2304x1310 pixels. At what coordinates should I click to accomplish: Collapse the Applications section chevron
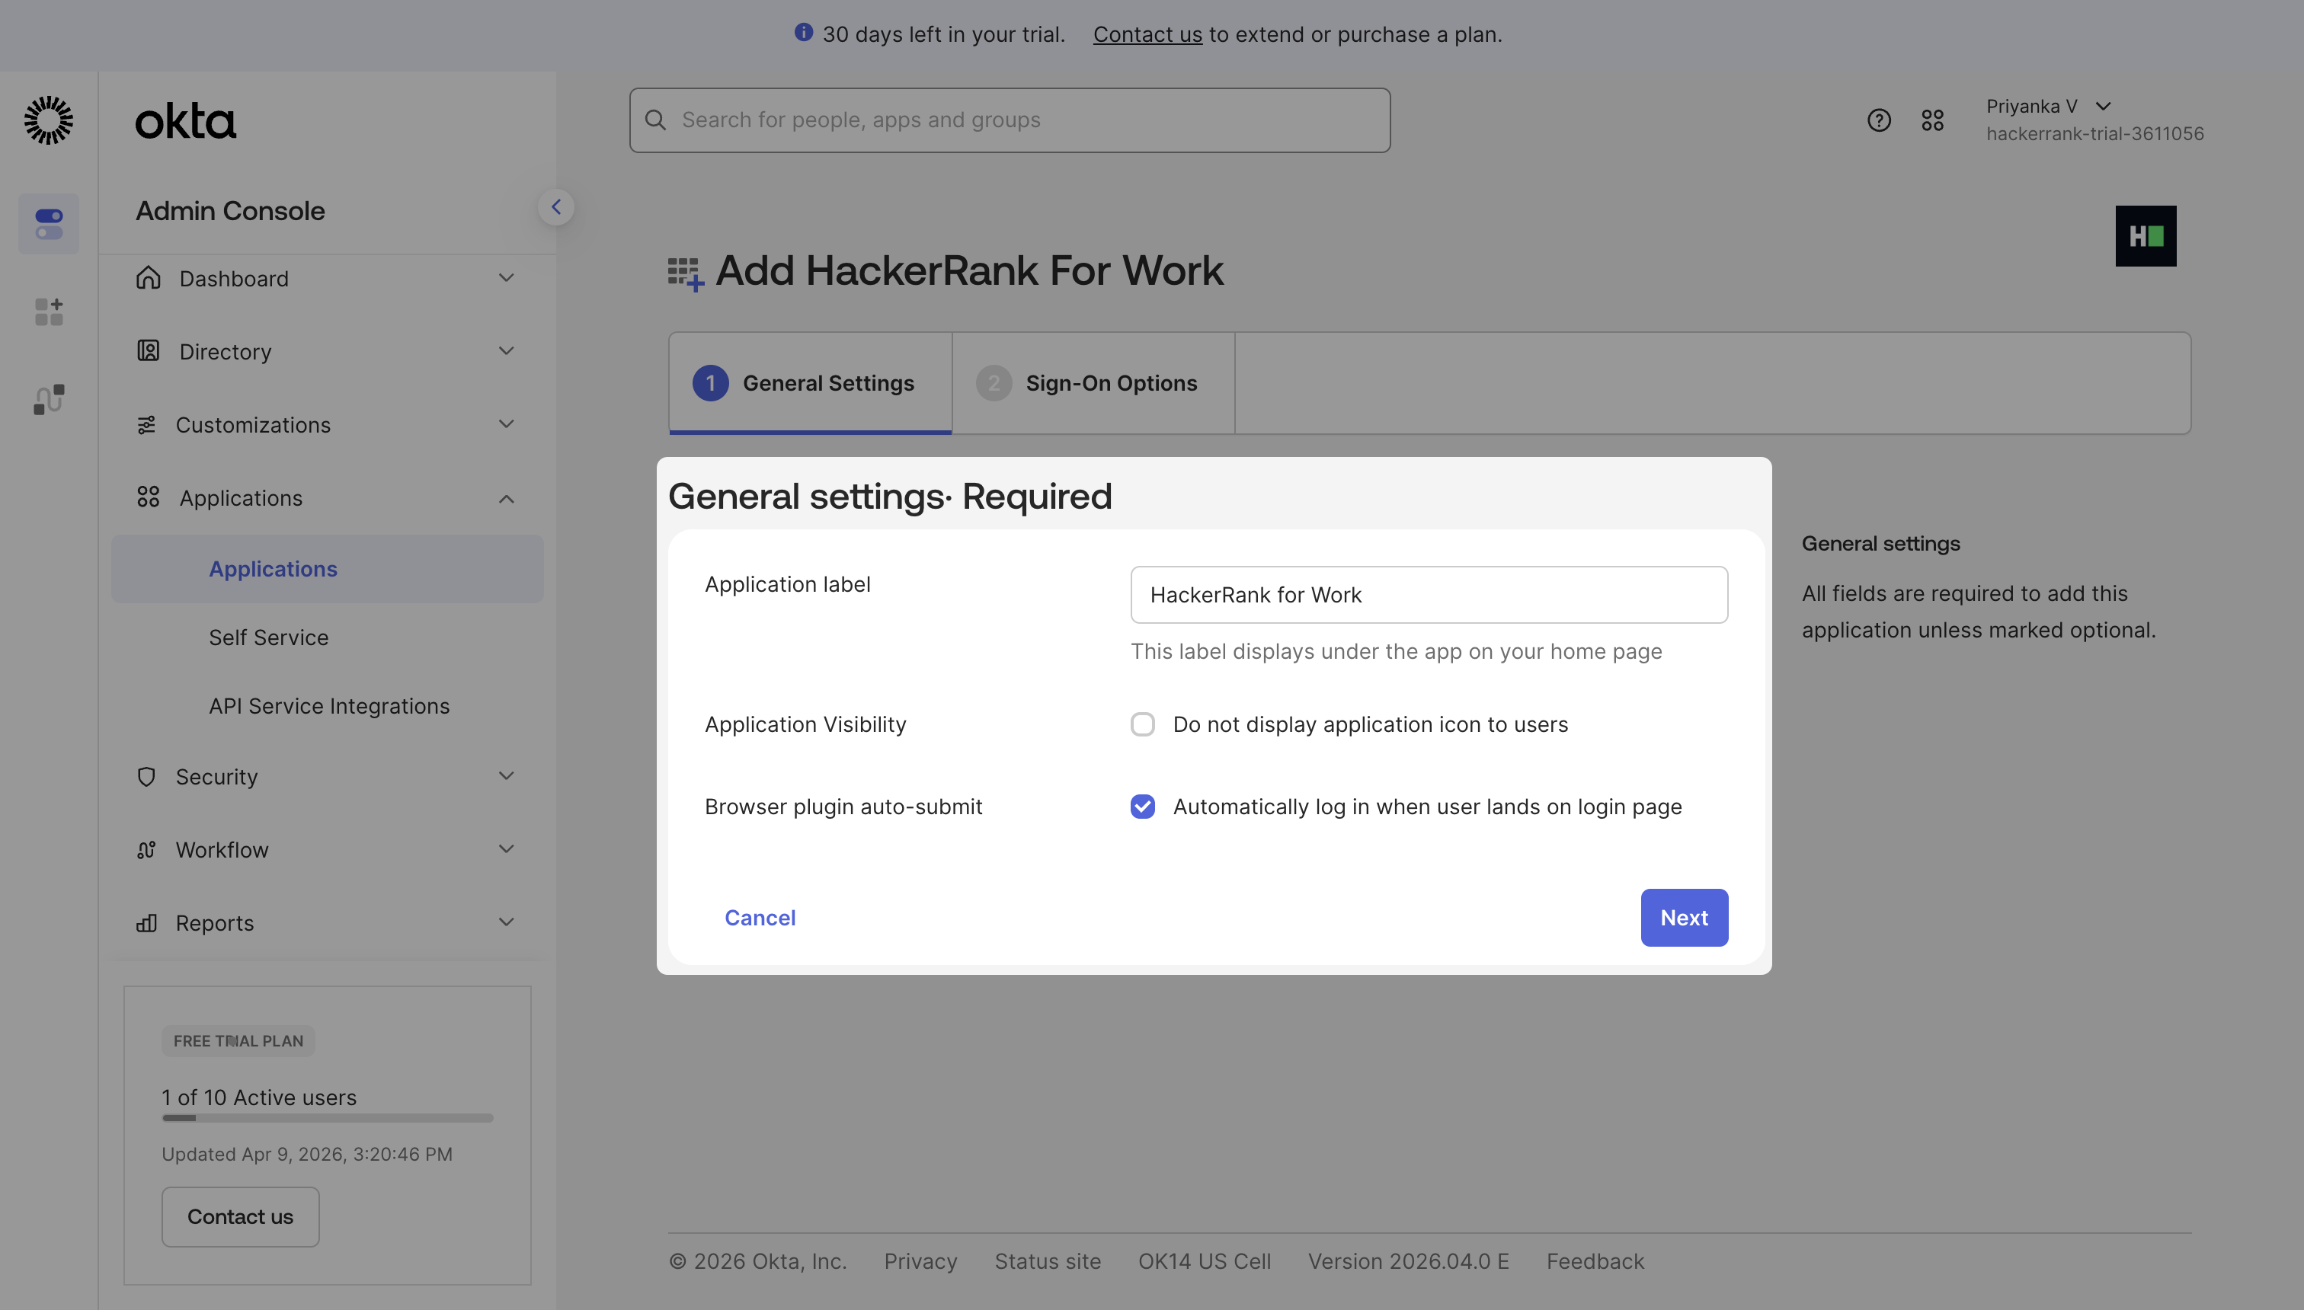(507, 497)
